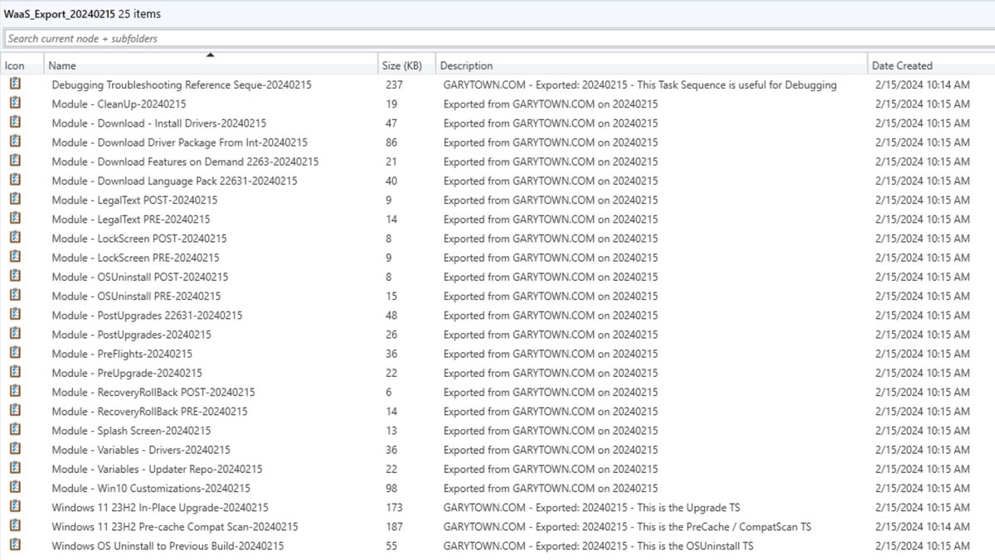The width and height of the screenshot is (995, 560).
Task: Select Module - RecoveryRollBack POST-20240215 name
Action: [x=153, y=392]
